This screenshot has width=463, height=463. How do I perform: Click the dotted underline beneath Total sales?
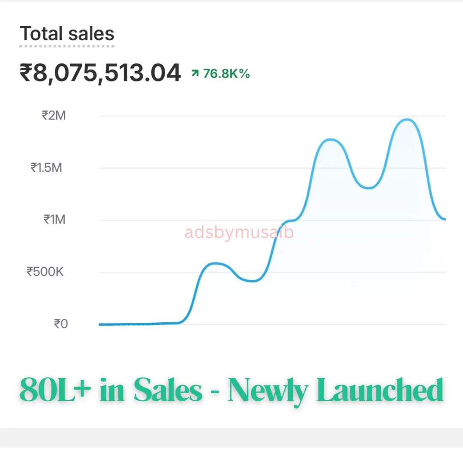pos(67,46)
